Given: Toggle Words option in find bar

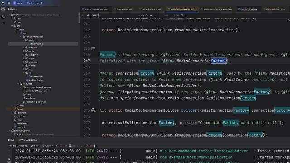Looking at the screenshot, I should [x=151, y=15].
